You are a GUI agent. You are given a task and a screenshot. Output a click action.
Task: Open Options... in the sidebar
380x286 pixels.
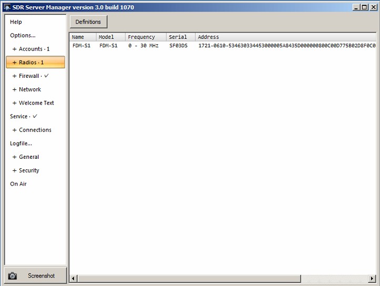coord(23,35)
